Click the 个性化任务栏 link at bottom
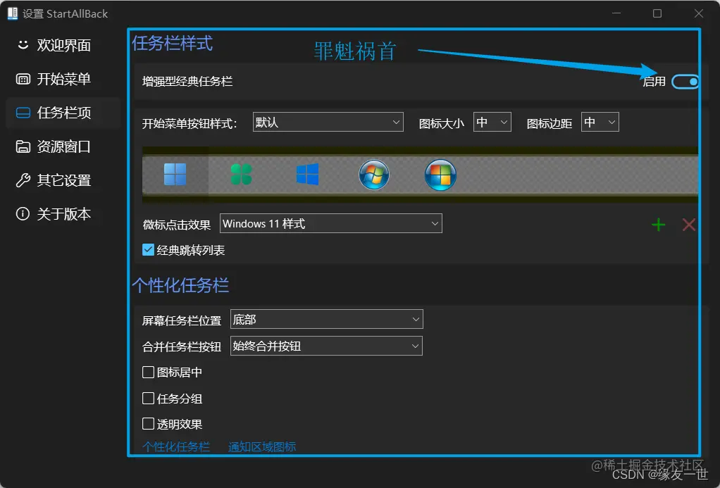 176,446
